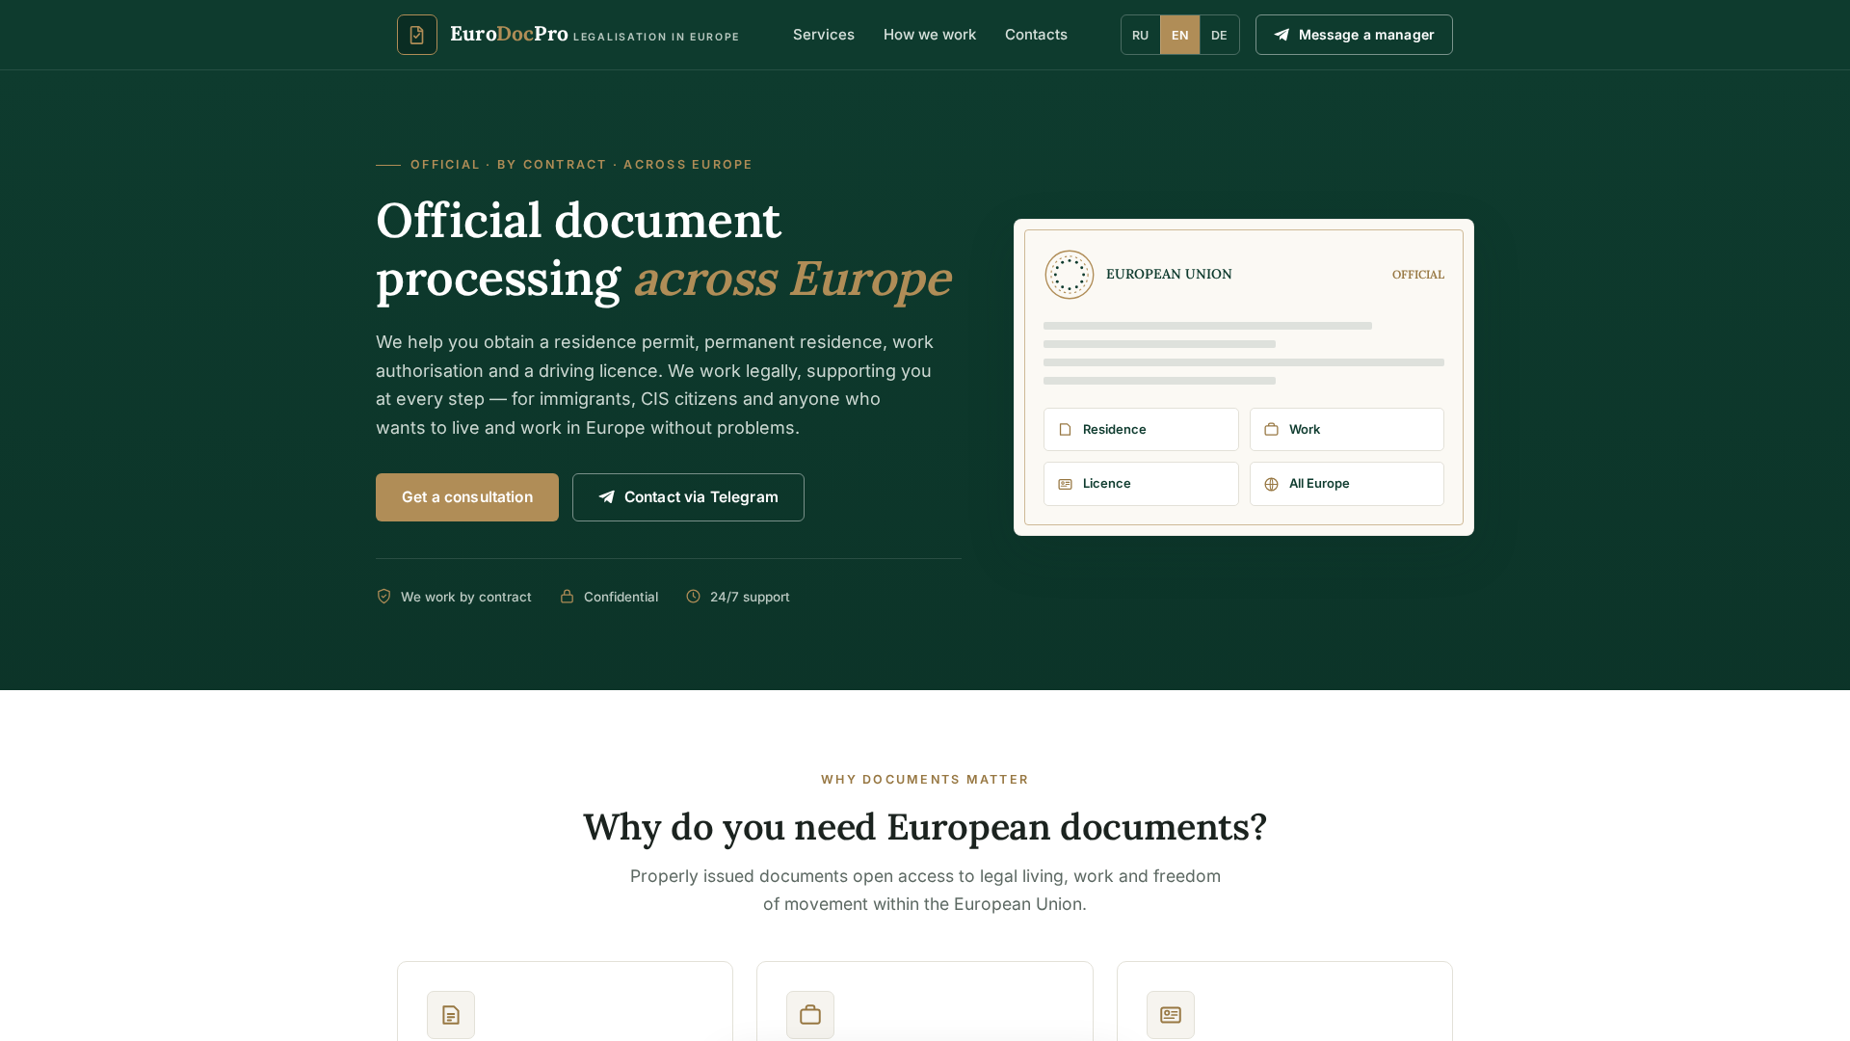1850x1041 pixels.
Task: Click the 'LEGALISATION IN EUROPE' tagline
Action: click(x=656, y=37)
